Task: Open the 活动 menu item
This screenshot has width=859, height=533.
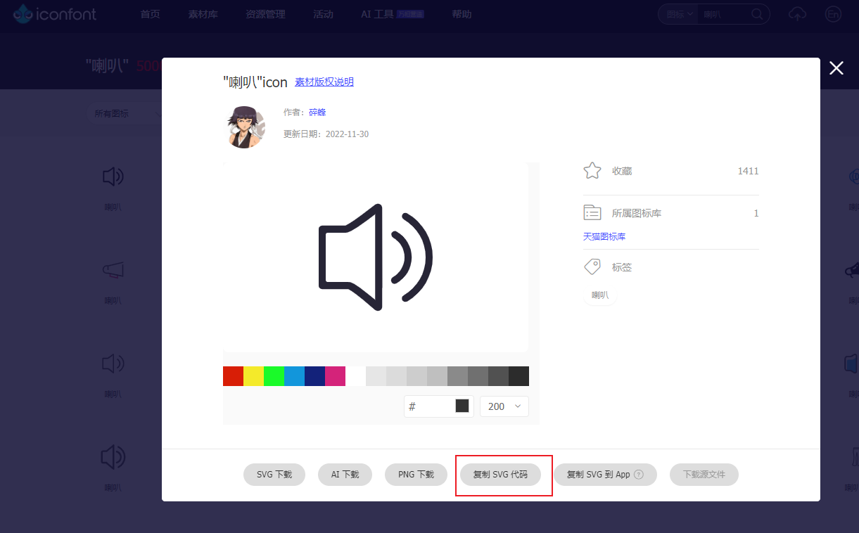Action: tap(324, 14)
